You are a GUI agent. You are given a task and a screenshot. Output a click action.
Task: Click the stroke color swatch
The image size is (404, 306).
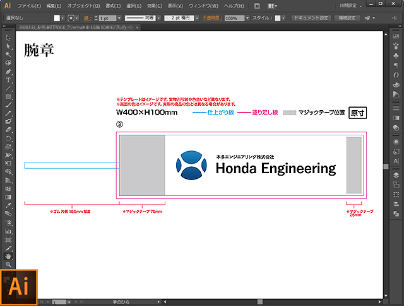[71, 18]
